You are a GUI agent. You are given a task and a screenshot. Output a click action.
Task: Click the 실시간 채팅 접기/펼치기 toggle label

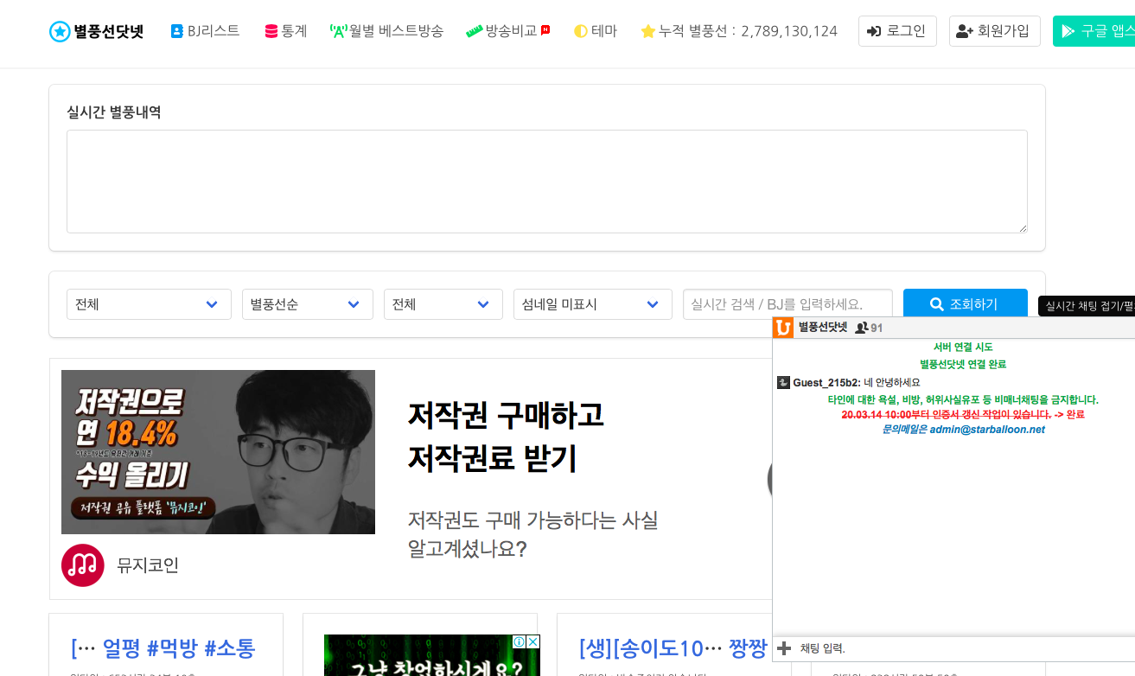coord(1087,305)
